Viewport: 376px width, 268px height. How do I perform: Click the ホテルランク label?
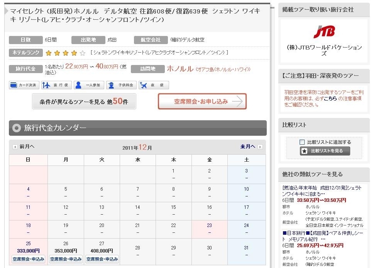point(26,53)
